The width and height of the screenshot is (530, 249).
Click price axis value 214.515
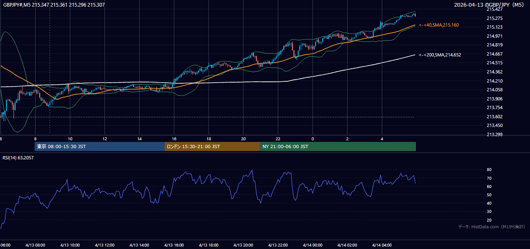pyautogui.click(x=494, y=63)
